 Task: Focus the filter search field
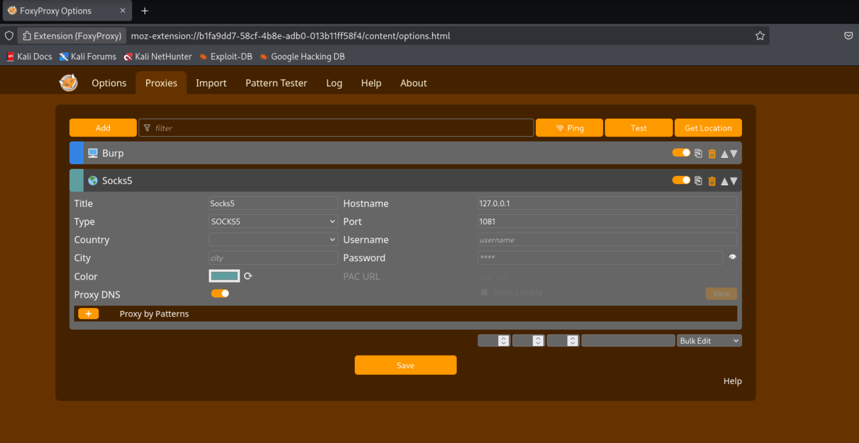336,128
